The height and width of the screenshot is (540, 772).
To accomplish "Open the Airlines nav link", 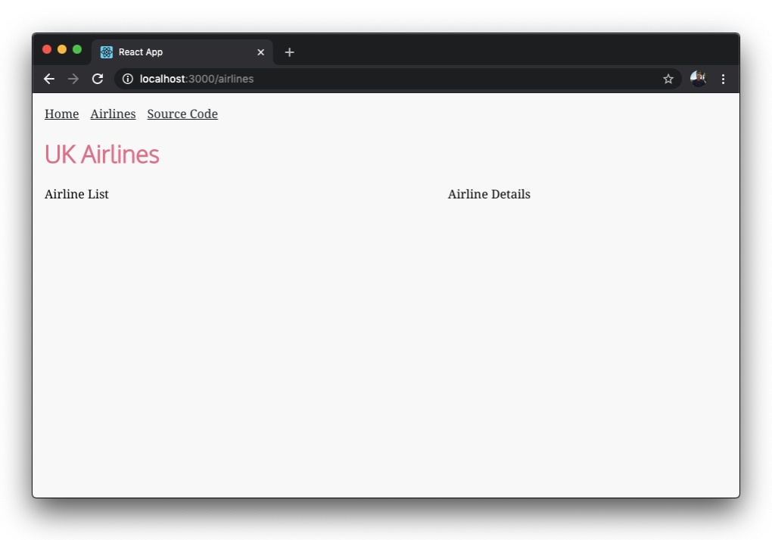I will [x=113, y=114].
